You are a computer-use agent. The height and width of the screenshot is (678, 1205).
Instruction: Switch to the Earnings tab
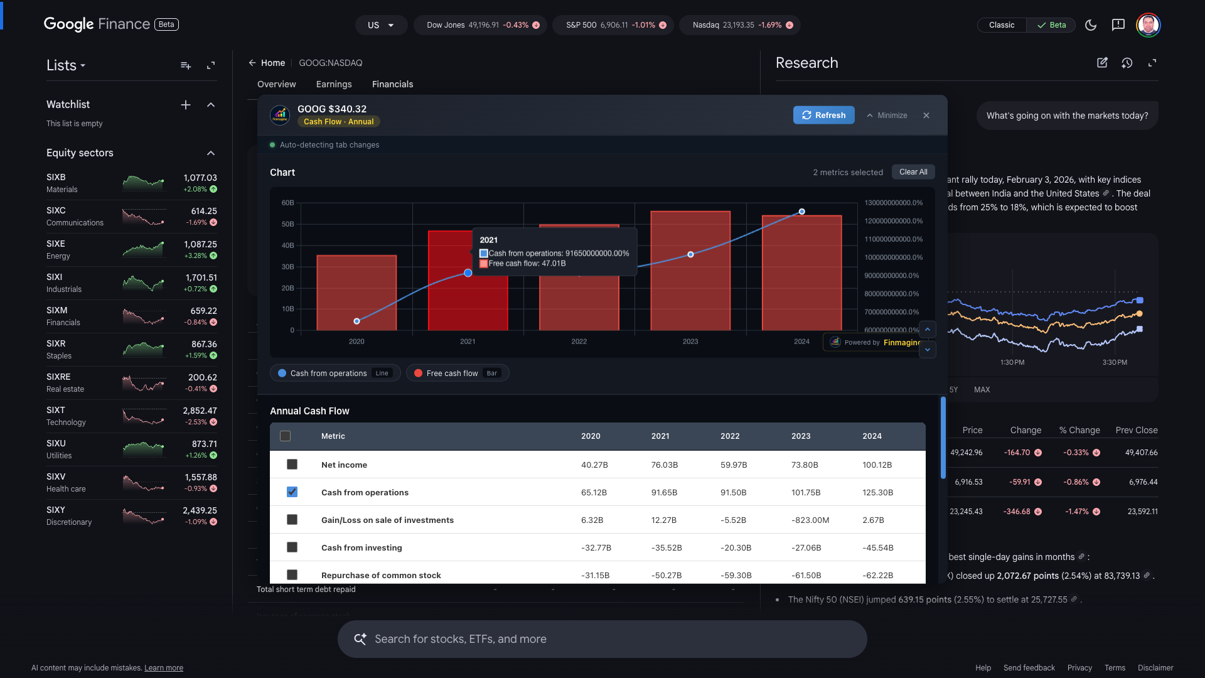pyautogui.click(x=334, y=84)
